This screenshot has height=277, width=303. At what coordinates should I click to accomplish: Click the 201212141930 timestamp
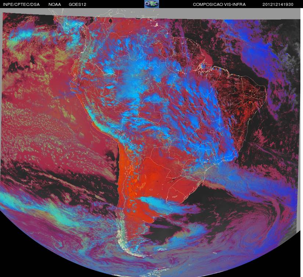coord(278,4)
